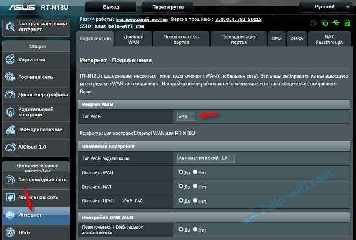Select 'Нет' for Включить UPnP
Image resolution: width=356 pixels, height=240 pixels.
pyautogui.click(x=195, y=201)
